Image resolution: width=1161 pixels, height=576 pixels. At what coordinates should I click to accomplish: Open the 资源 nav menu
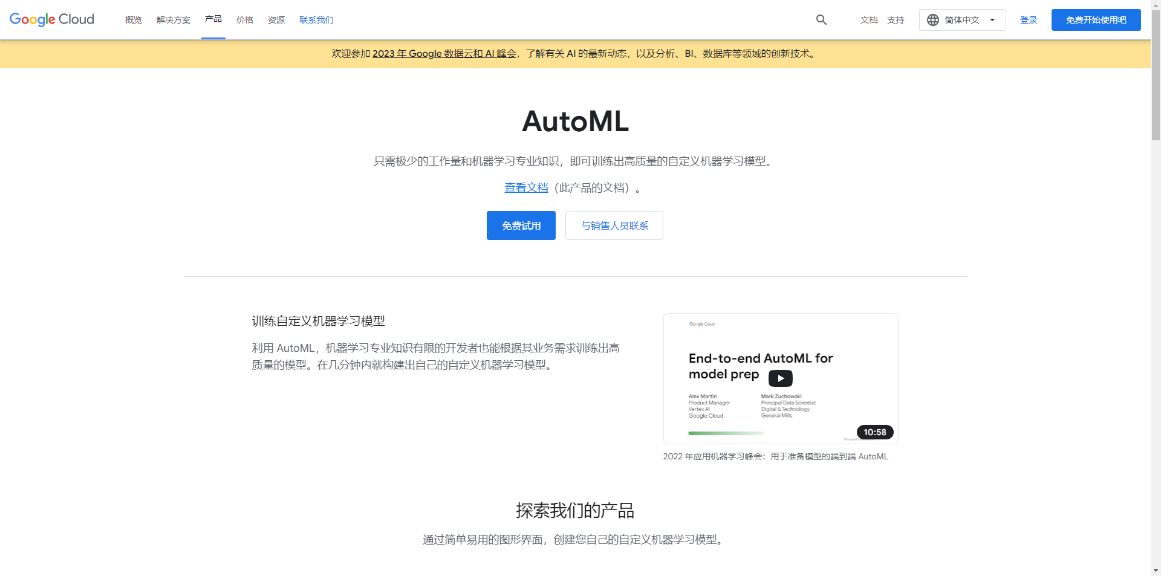[276, 20]
